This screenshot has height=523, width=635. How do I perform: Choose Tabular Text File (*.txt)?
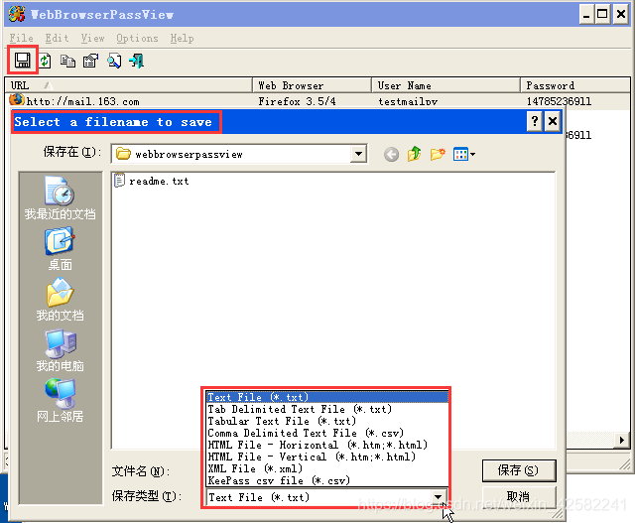[327, 421]
